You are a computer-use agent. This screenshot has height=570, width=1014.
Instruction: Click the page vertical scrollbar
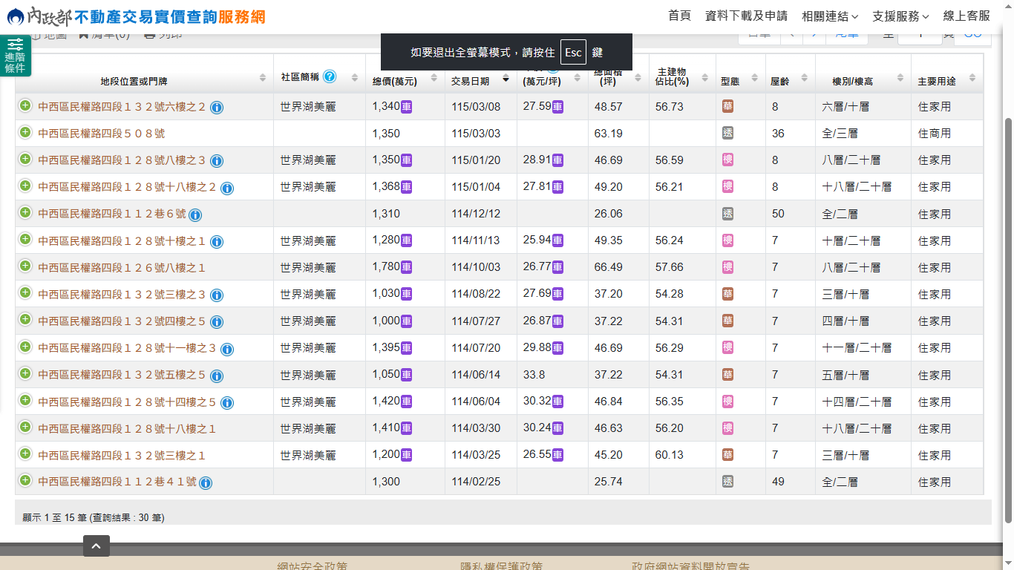click(x=1007, y=297)
